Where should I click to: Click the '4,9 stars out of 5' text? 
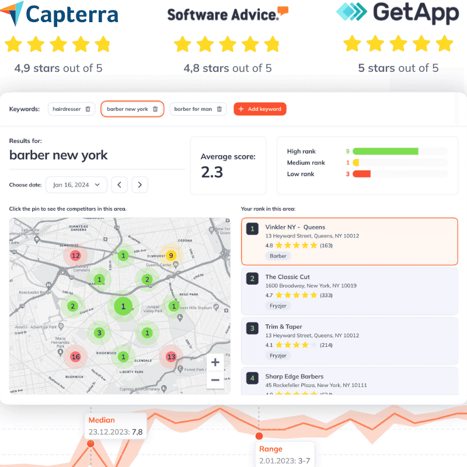(58, 68)
